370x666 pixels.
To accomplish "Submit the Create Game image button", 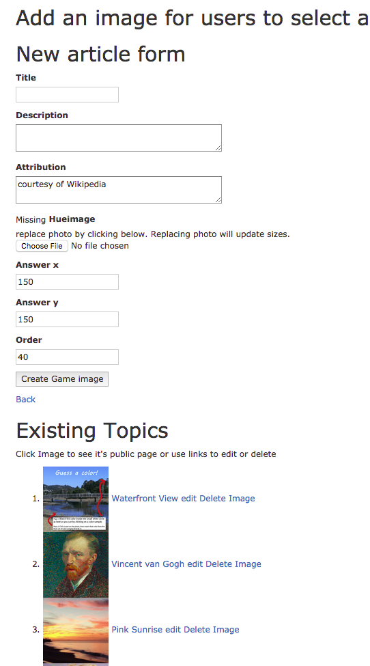I will [x=62, y=379].
